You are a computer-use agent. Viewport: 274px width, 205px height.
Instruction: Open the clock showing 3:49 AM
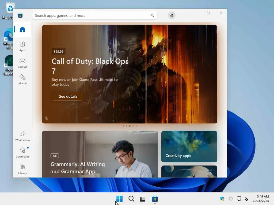(x=260, y=199)
